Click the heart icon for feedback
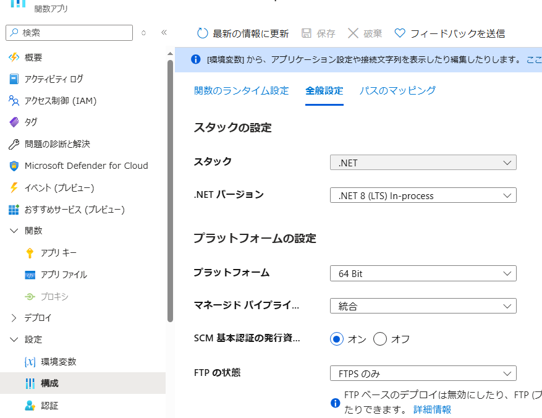The height and width of the screenshot is (418, 542). [x=400, y=33]
